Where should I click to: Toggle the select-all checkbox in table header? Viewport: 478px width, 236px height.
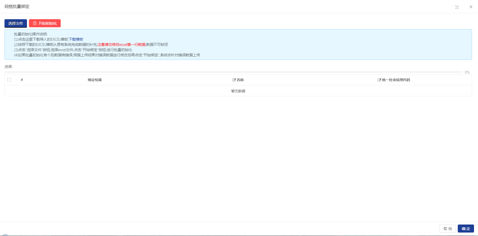coord(9,80)
